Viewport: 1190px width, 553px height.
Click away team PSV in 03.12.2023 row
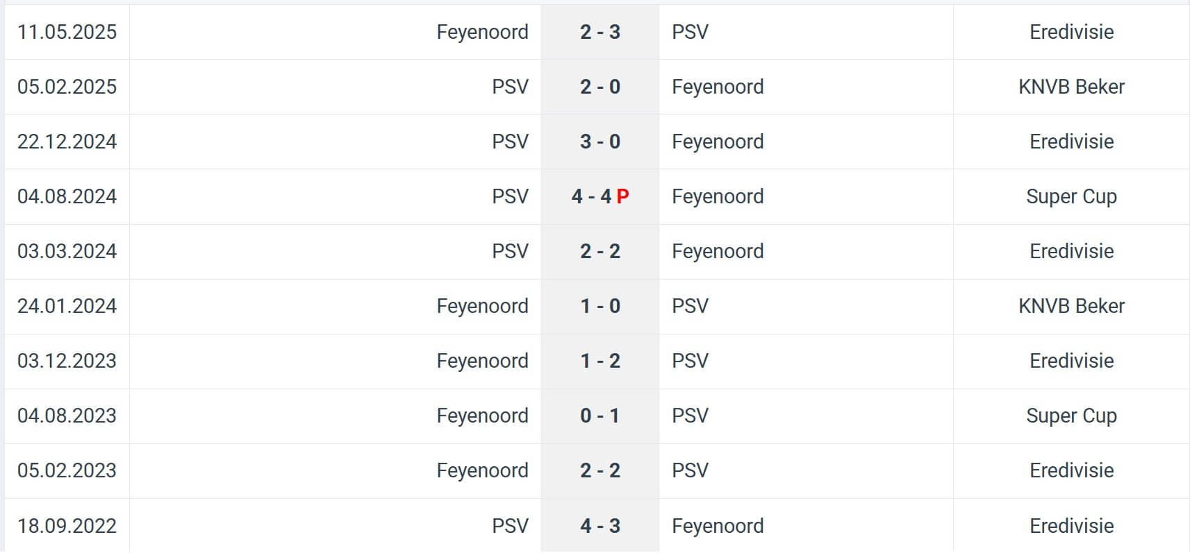click(x=690, y=361)
